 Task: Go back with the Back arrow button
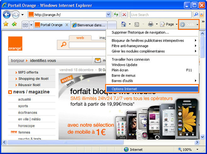click(x=7, y=14)
